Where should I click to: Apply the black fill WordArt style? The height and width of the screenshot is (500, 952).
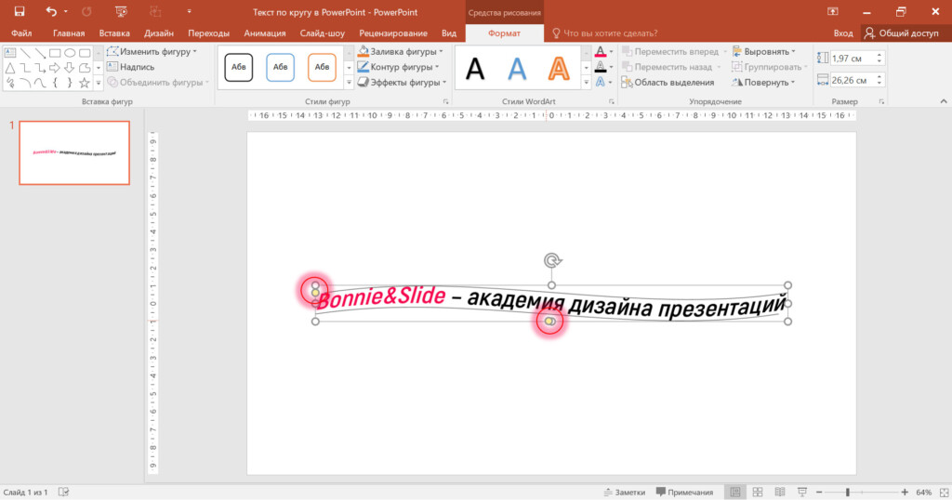click(x=475, y=69)
